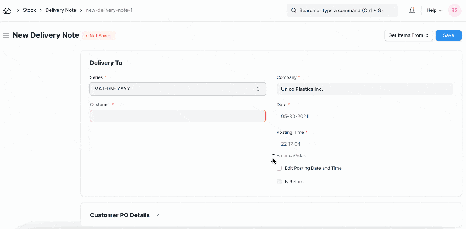
Task: Navigate to Delivery Note breadcrumb link
Action: pos(61,10)
